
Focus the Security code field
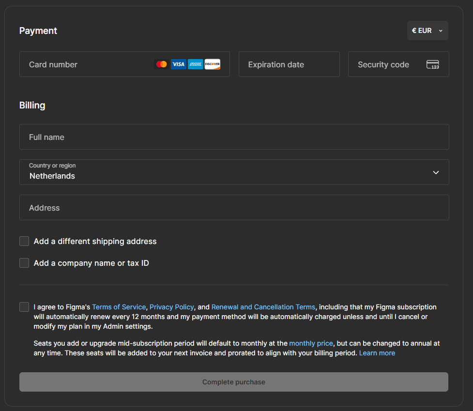click(398, 64)
